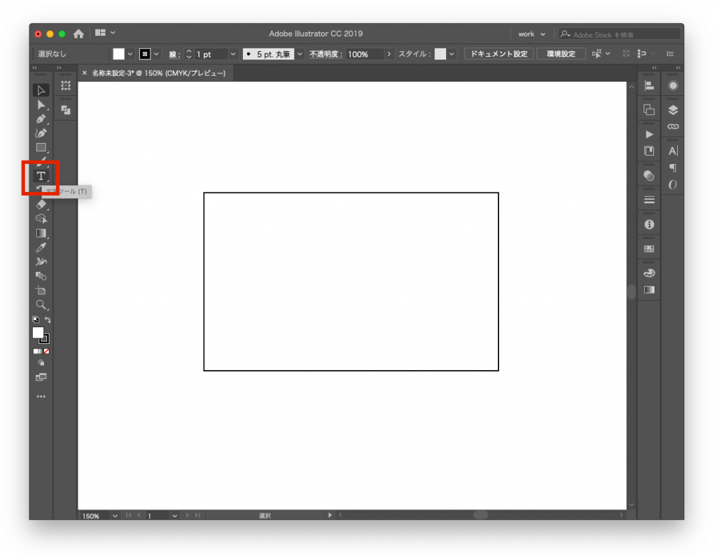The height and width of the screenshot is (555, 717).
Task: Open the artboard number dropdown
Action: pos(174,516)
